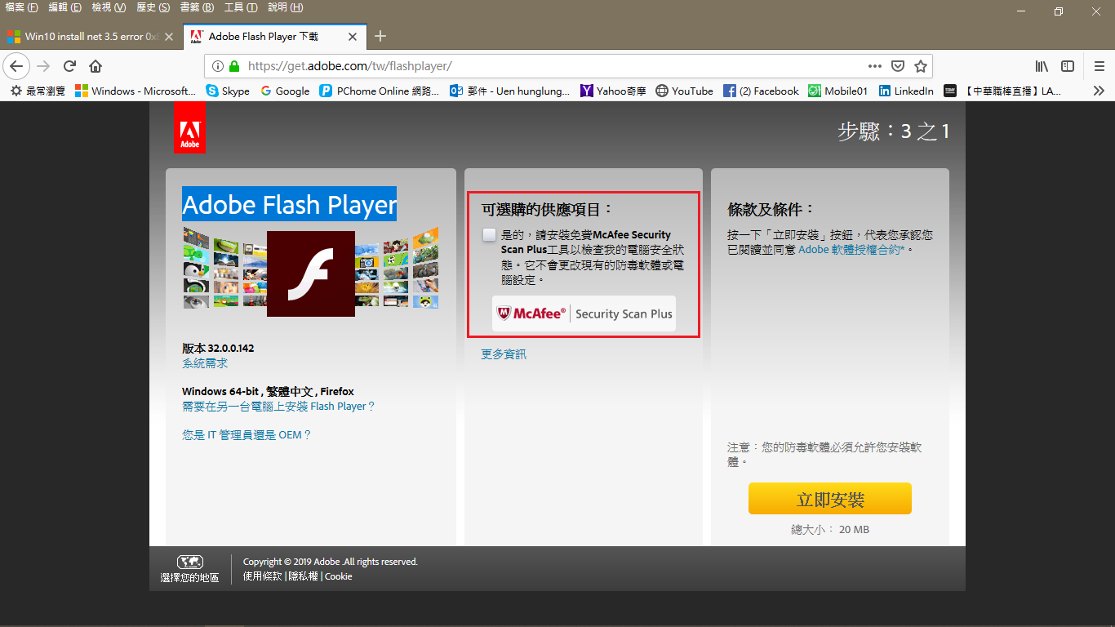1115x627 pixels.
Task: Click the Adobe logo
Action: pos(189,128)
